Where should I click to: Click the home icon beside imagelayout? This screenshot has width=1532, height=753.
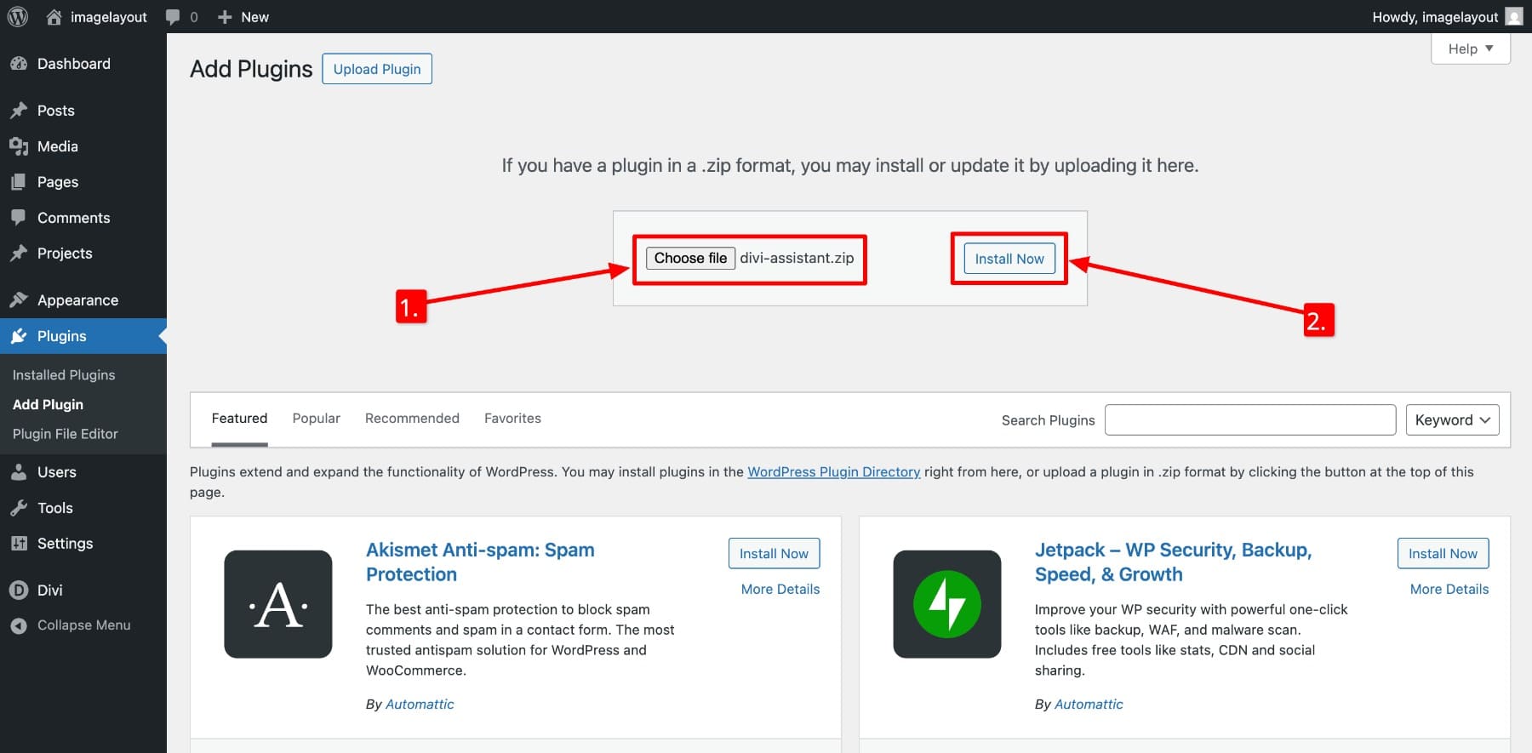[x=54, y=17]
